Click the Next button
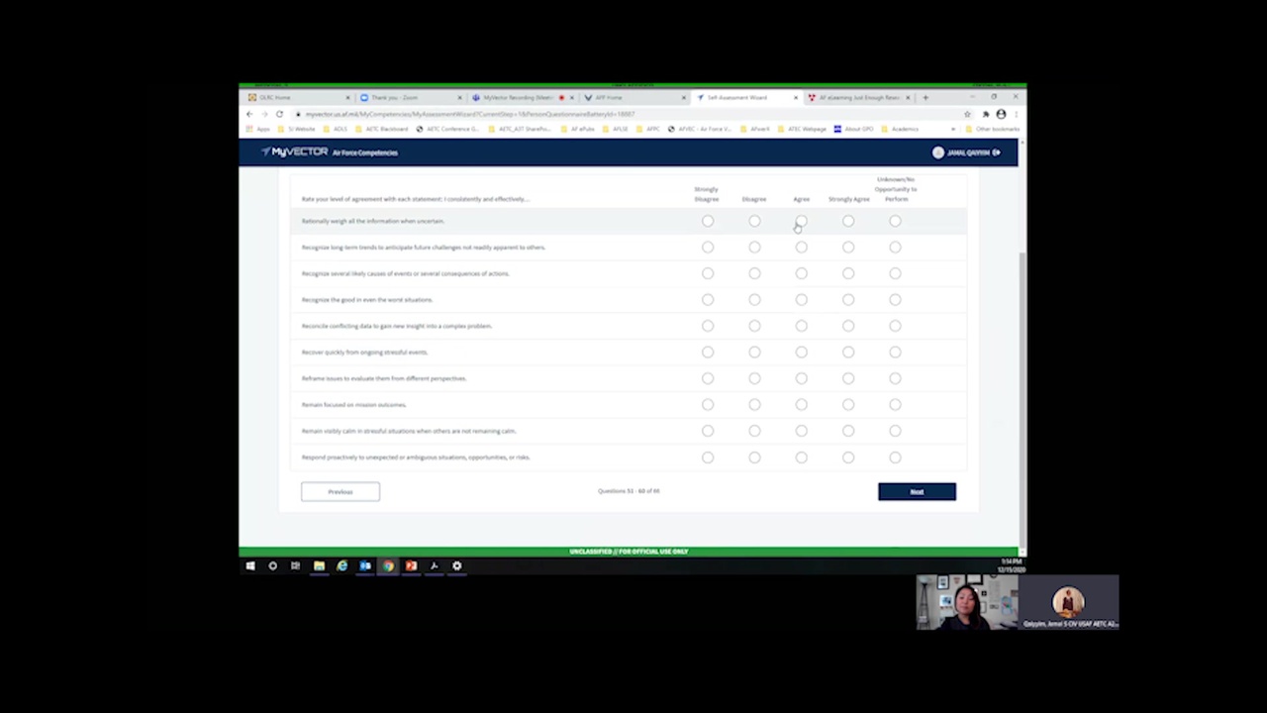The width and height of the screenshot is (1267, 713). [917, 492]
